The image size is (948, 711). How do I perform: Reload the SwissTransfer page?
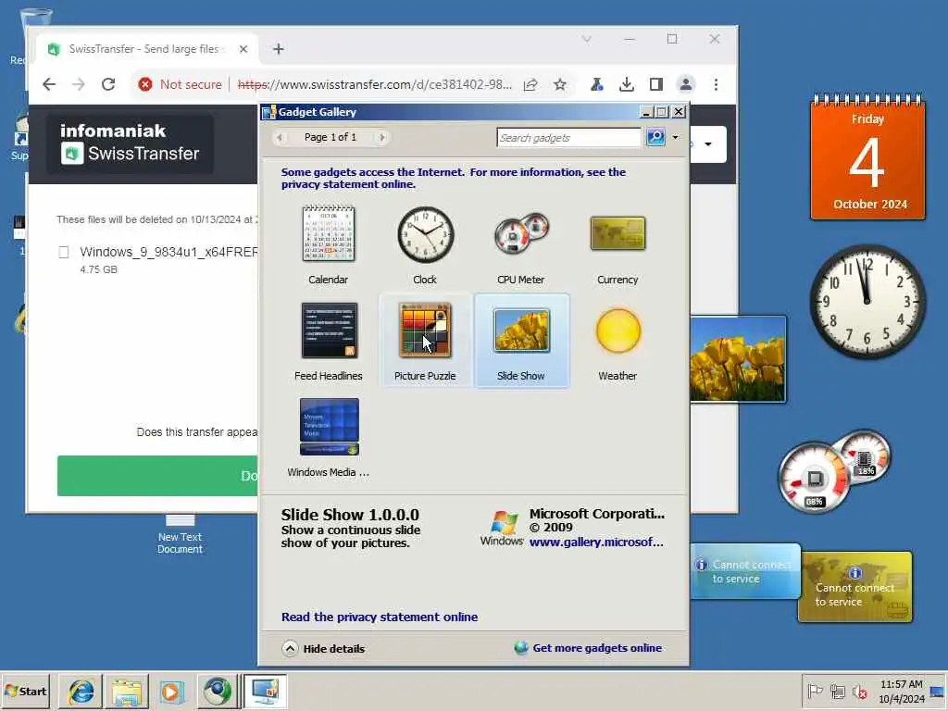point(108,84)
